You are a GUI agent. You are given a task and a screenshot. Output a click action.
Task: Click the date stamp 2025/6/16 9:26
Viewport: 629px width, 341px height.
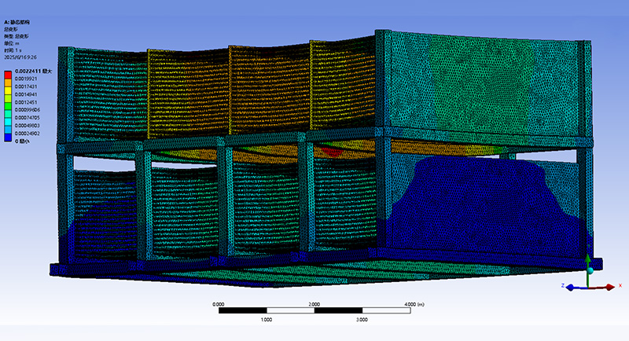click(20, 57)
